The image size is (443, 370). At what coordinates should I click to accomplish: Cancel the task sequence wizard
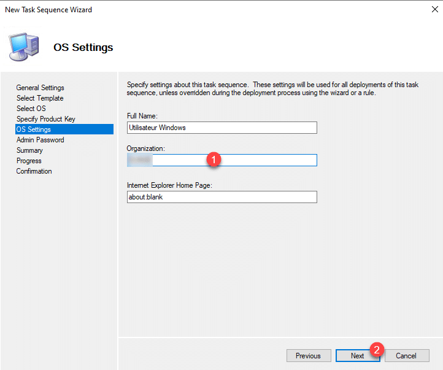[406, 356]
